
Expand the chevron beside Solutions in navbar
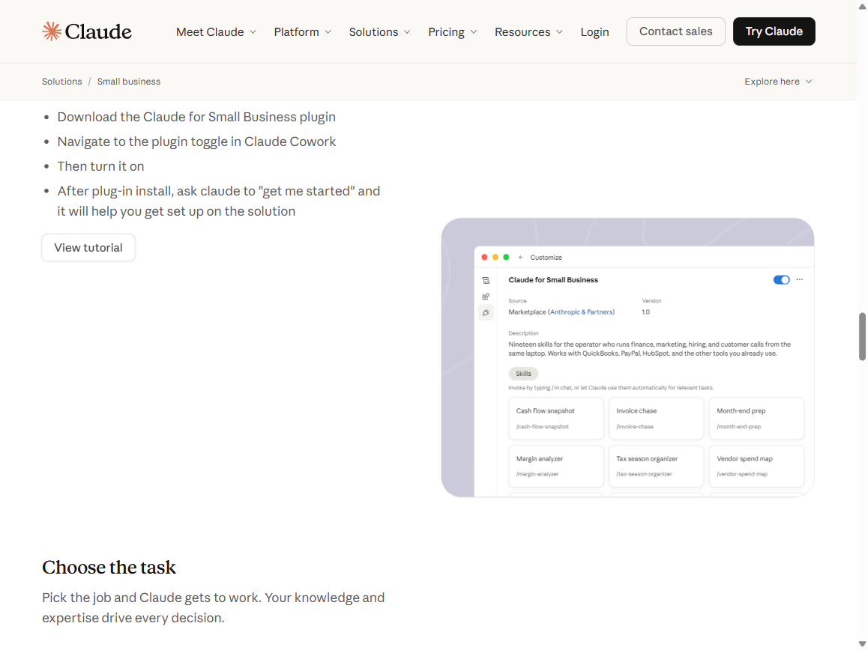[x=407, y=32]
